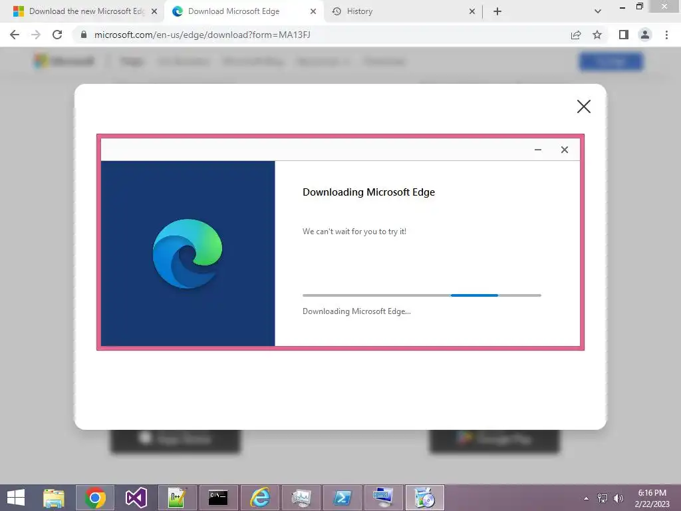Open the performance monitor taskbar icon
Image resolution: width=681 pixels, height=511 pixels.
[301, 498]
